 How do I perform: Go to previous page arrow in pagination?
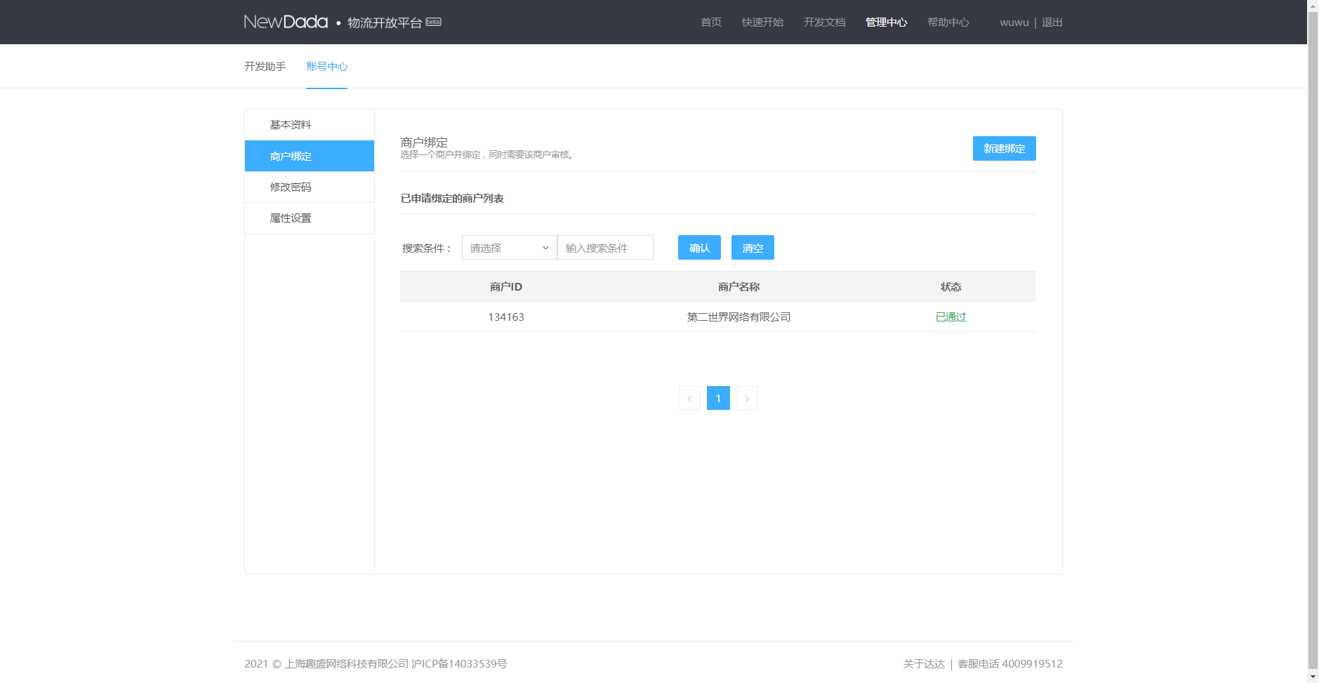(x=689, y=398)
